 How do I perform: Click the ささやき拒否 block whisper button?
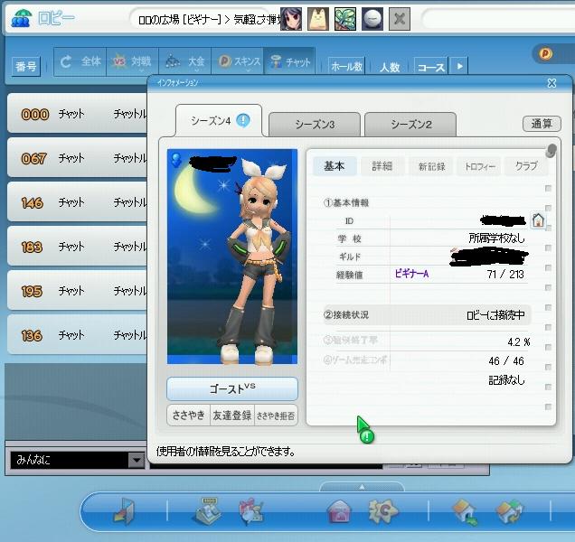point(276,416)
